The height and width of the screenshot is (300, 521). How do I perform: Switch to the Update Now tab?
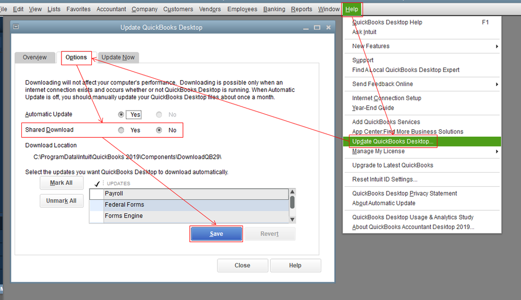pyautogui.click(x=118, y=57)
